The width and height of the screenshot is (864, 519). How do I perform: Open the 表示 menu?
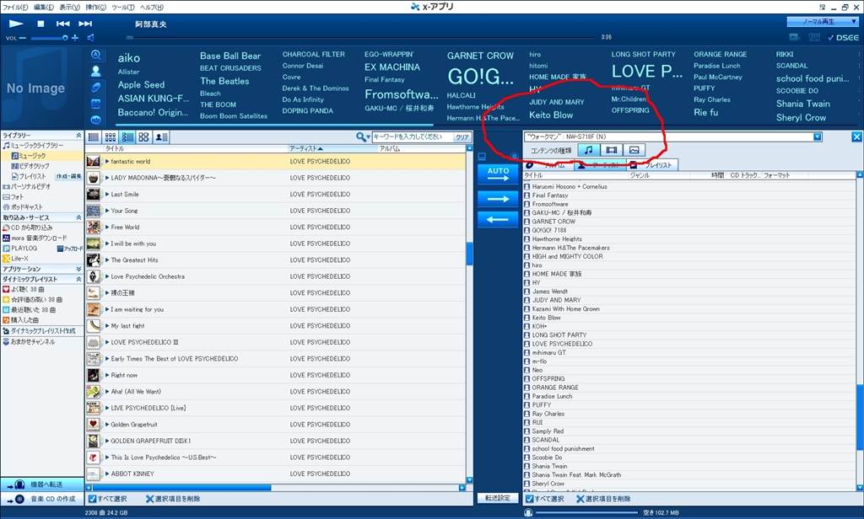click(x=70, y=7)
